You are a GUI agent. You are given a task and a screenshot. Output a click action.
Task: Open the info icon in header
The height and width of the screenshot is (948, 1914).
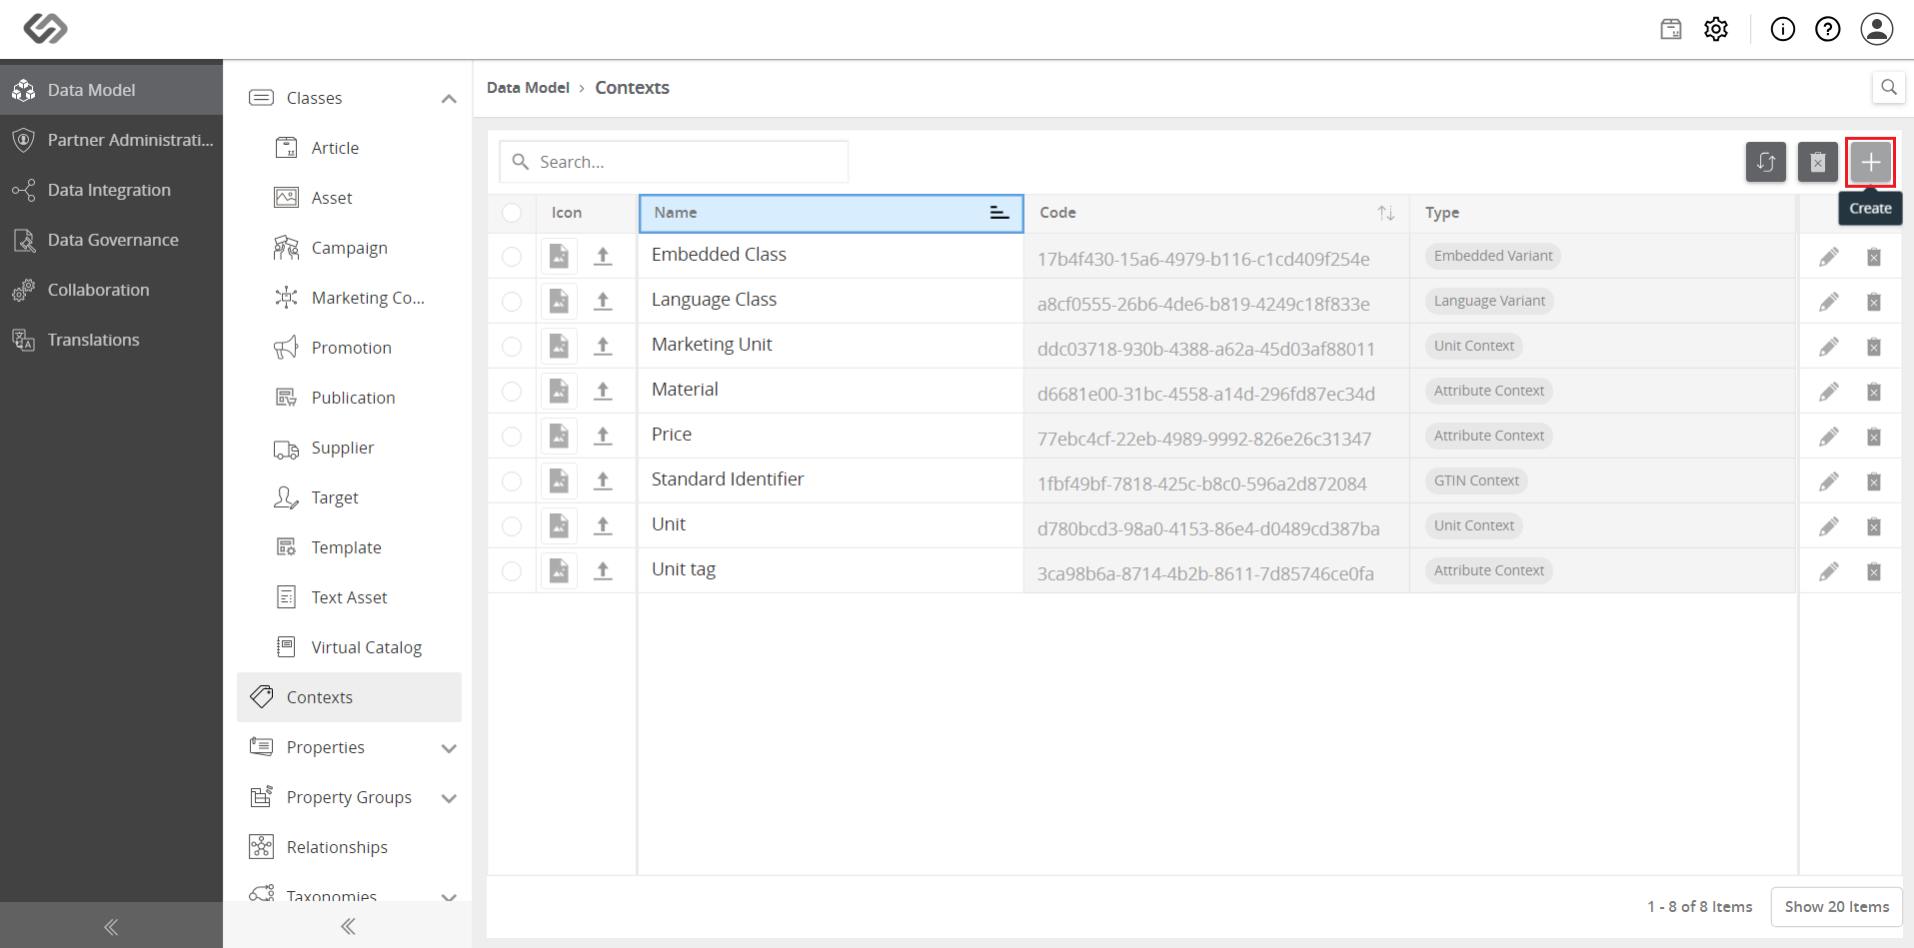coord(1783,29)
